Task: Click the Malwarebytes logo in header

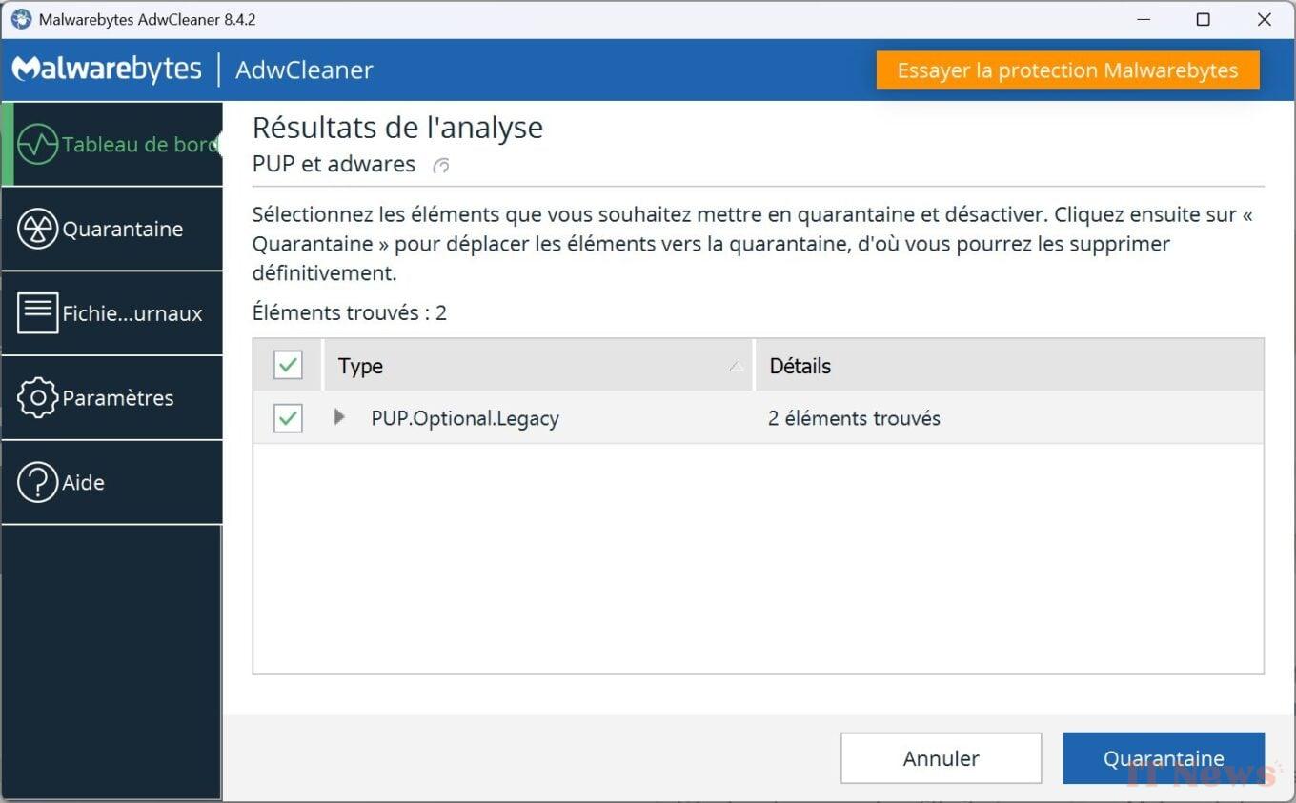Action: pos(107,70)
